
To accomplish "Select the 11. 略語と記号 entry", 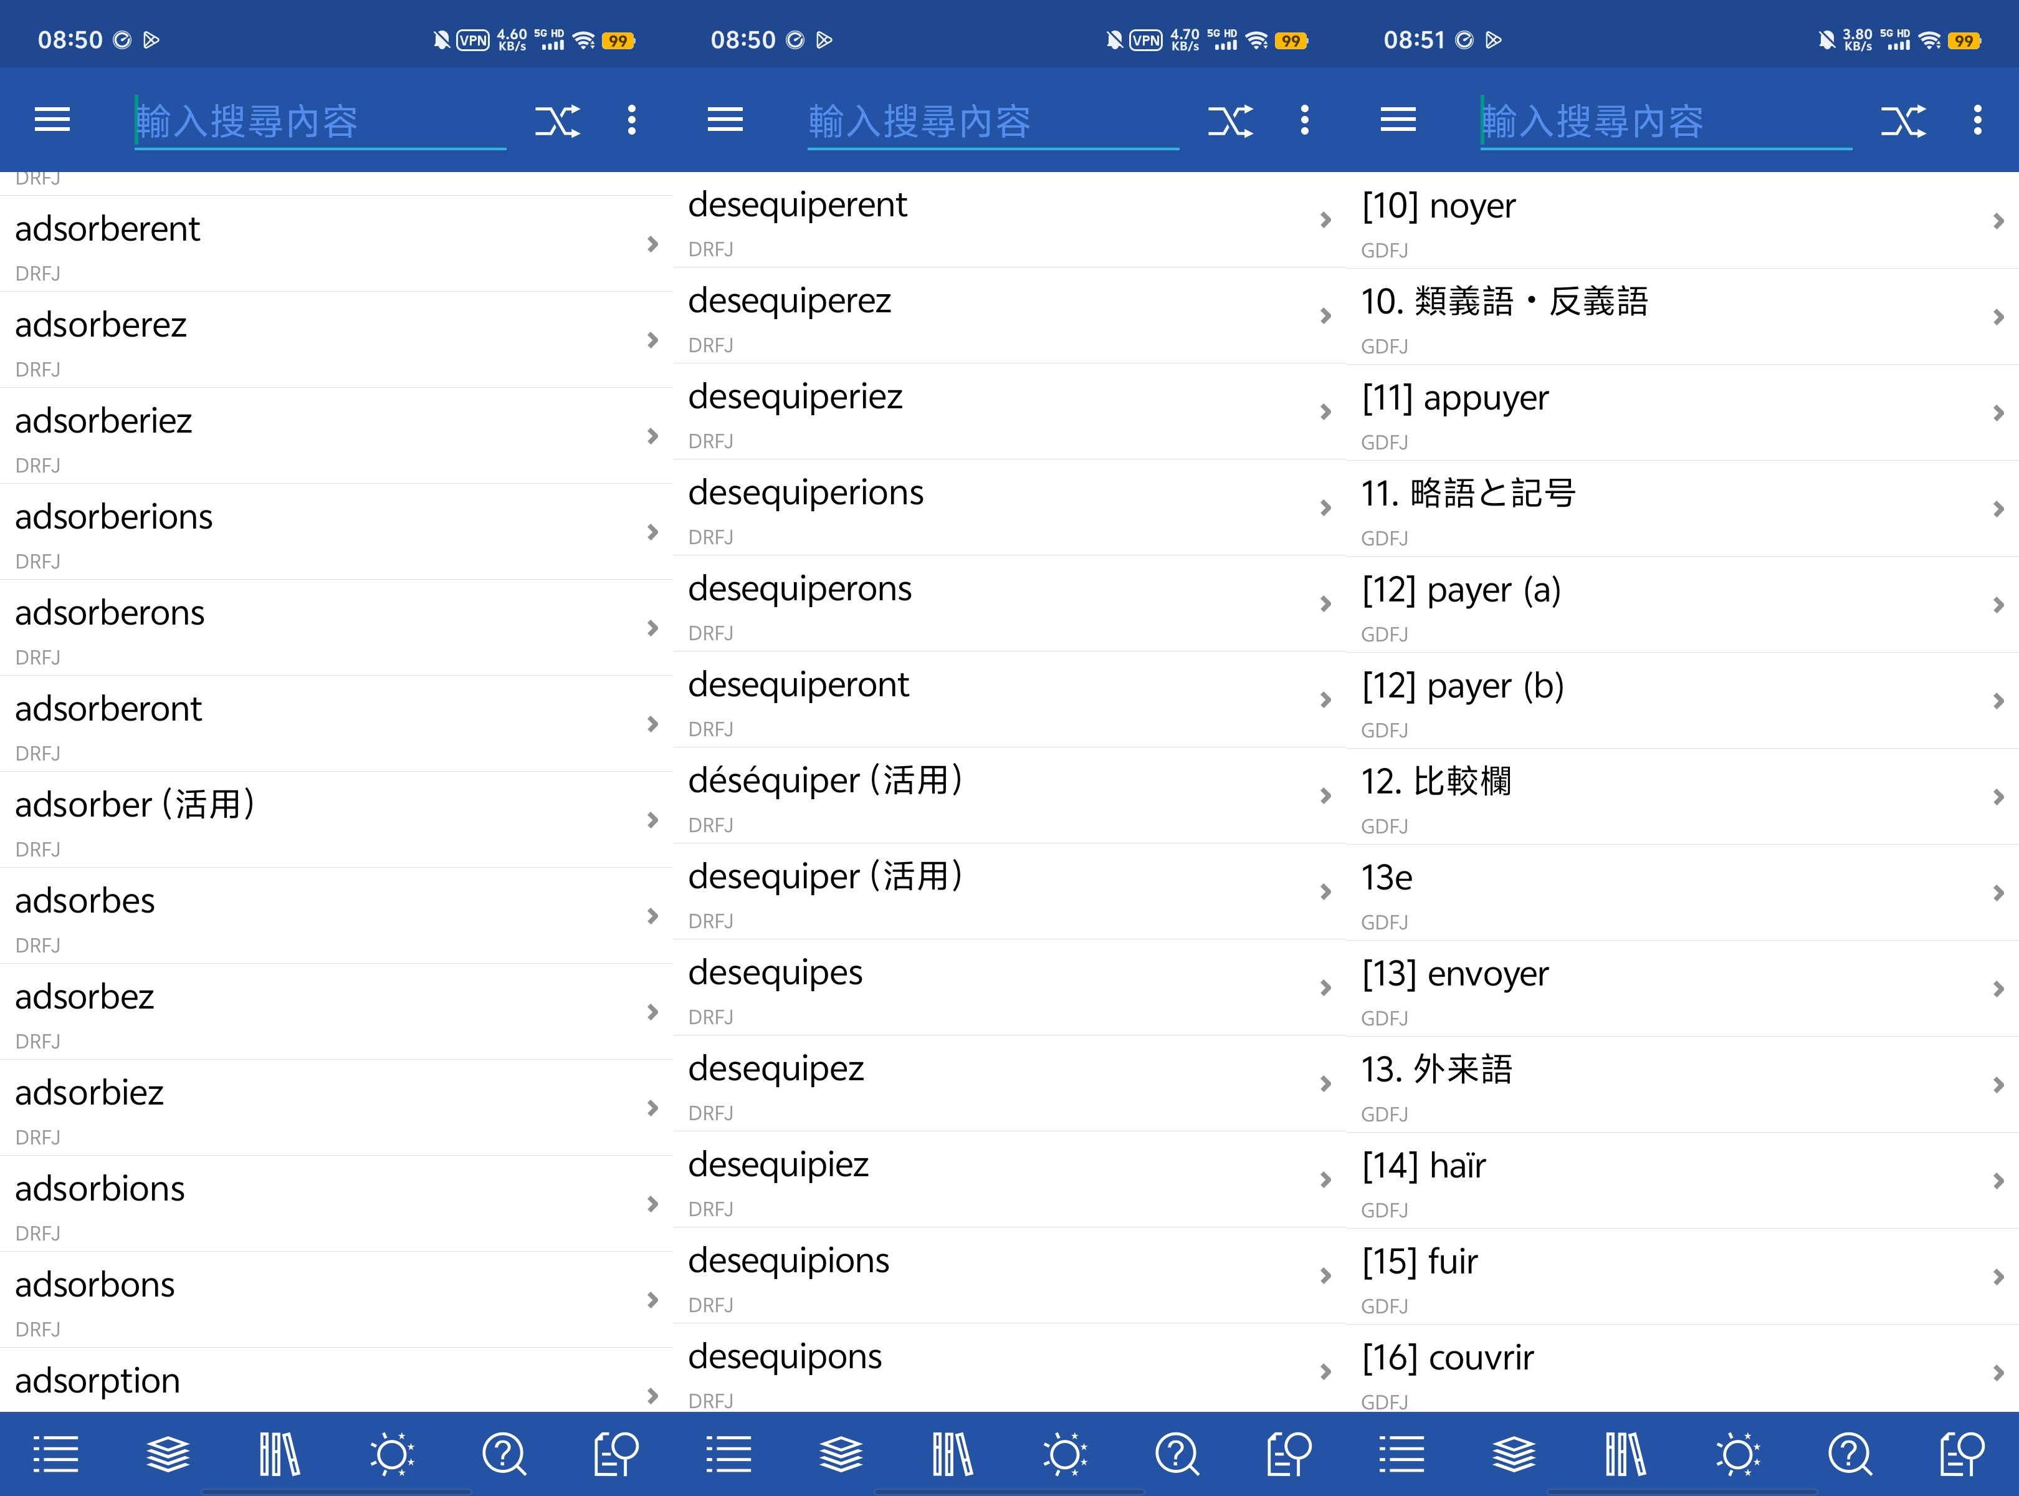I will (x=1682, y=509).
